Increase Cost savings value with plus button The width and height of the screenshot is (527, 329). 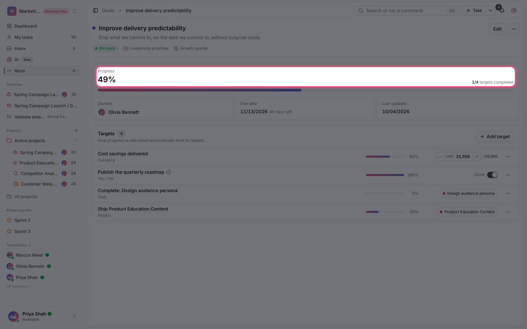click(x=477, y=157)
